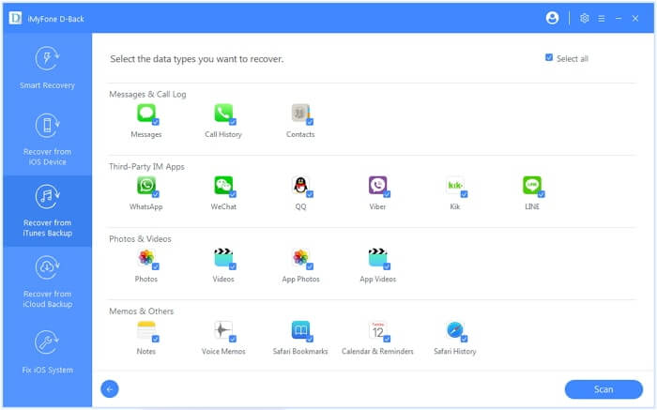Open settings gear in title bar

(x=584, y=18)
